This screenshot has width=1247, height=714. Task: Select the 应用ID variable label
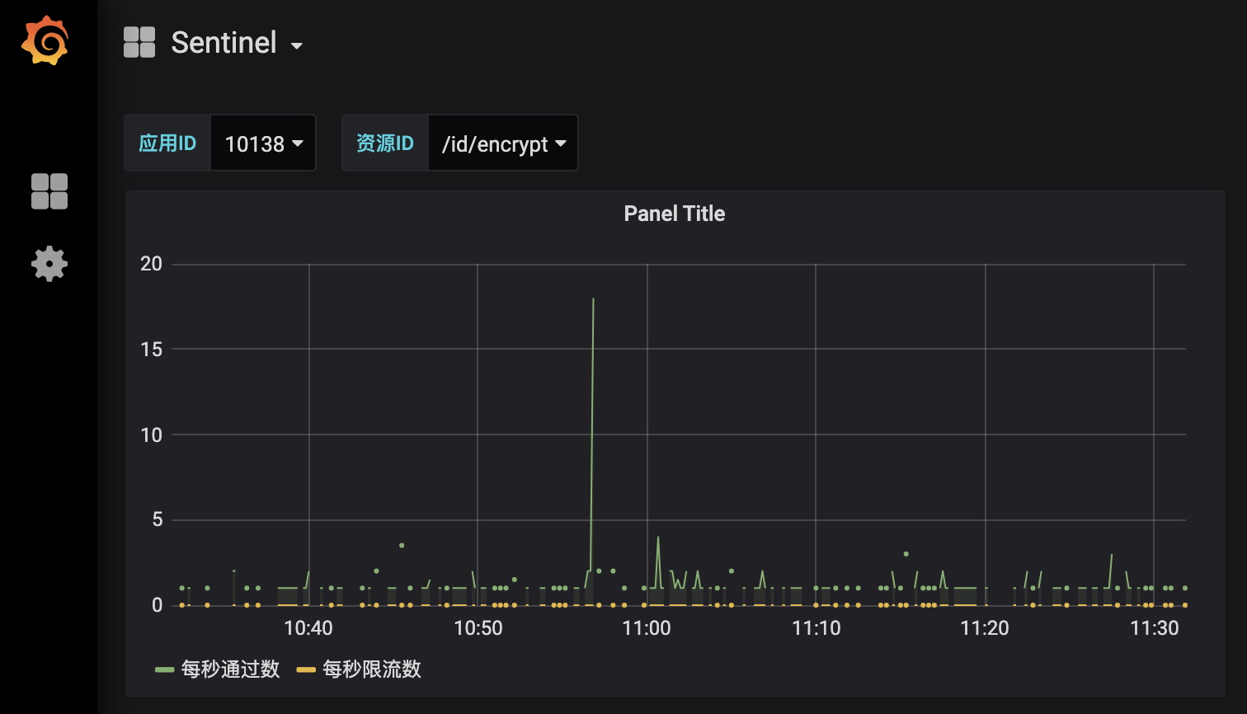[167, 143]
